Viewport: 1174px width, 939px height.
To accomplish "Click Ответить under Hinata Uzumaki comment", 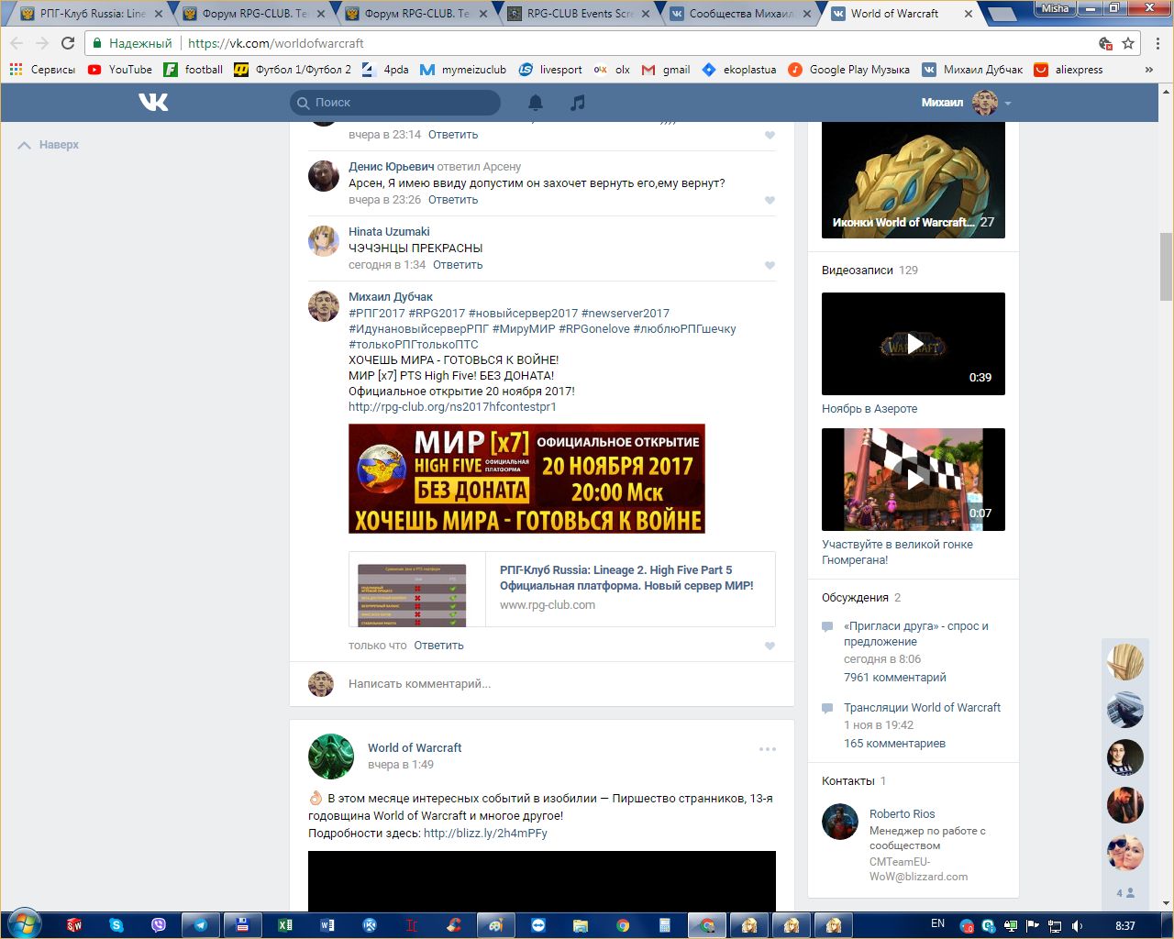I will (458, 265).
